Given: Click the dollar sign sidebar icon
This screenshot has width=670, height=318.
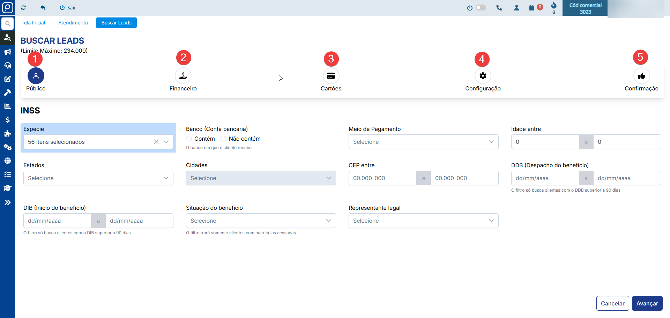Looking at the screenshot, I should point(7,120).
